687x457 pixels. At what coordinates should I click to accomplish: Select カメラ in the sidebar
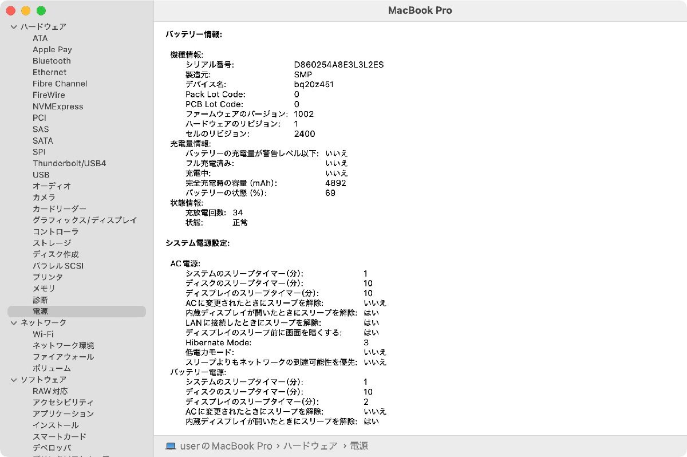[44, 198]
